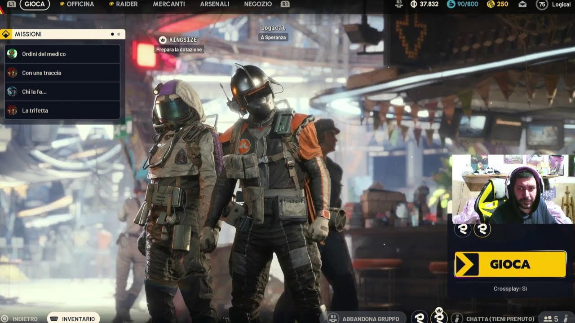Go back with the INDIETRO button
This screenshot has width=575, height=323.
[x=25, y=319]
